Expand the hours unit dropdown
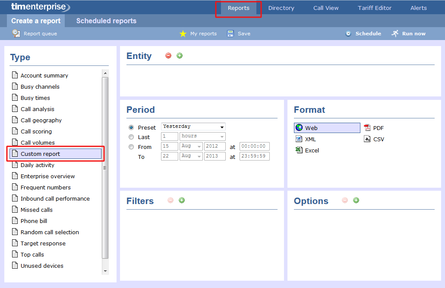445x288 pixels. click(202, 136)
